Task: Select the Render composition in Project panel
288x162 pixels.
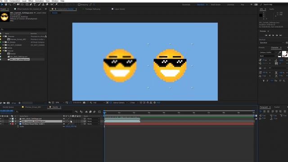Action: point(13,54)
